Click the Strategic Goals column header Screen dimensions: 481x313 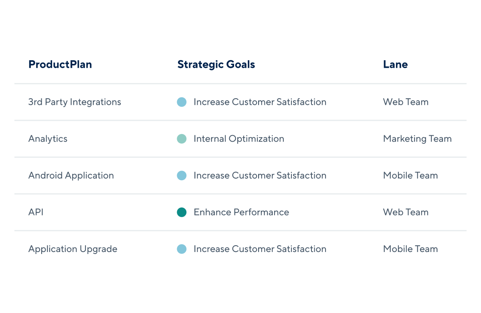(216, 65)
